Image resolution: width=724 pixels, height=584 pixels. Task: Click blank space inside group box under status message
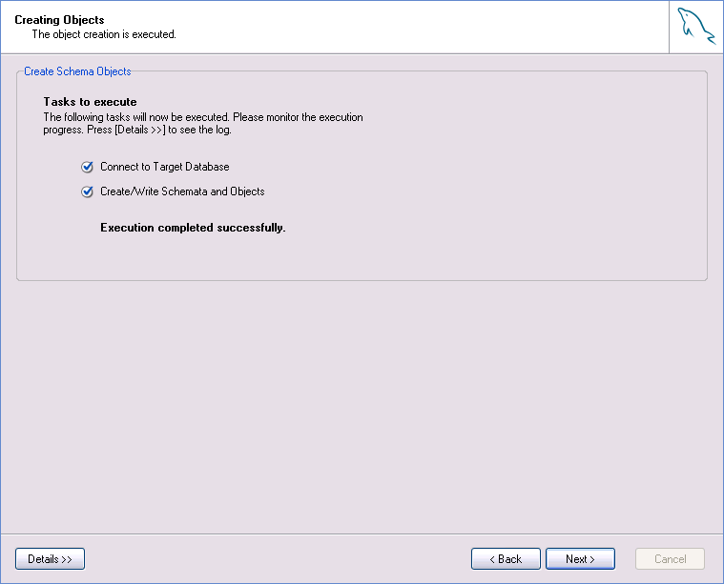point(382,257)
